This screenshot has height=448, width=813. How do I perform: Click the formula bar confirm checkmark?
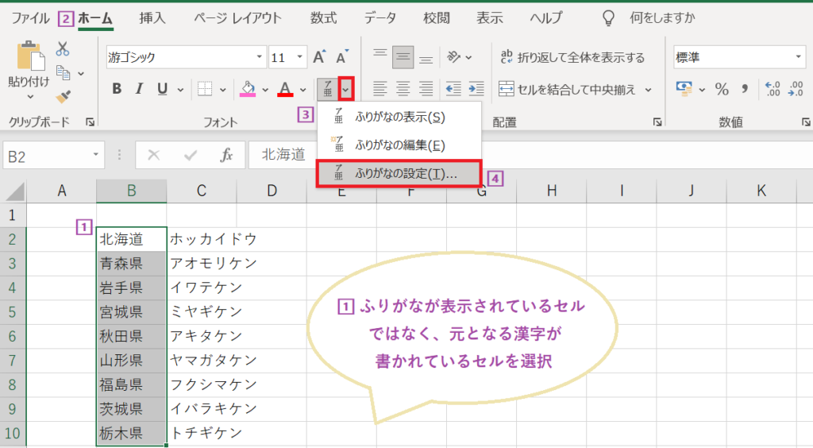(191, 155)
